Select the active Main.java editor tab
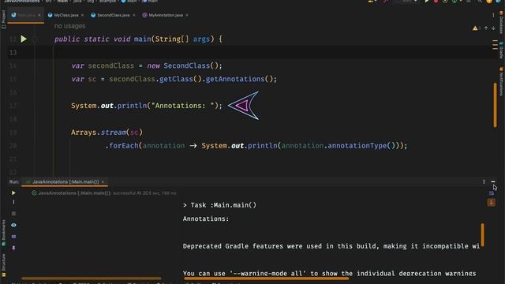The image size is (505, 284). click(x=26, y=15)
